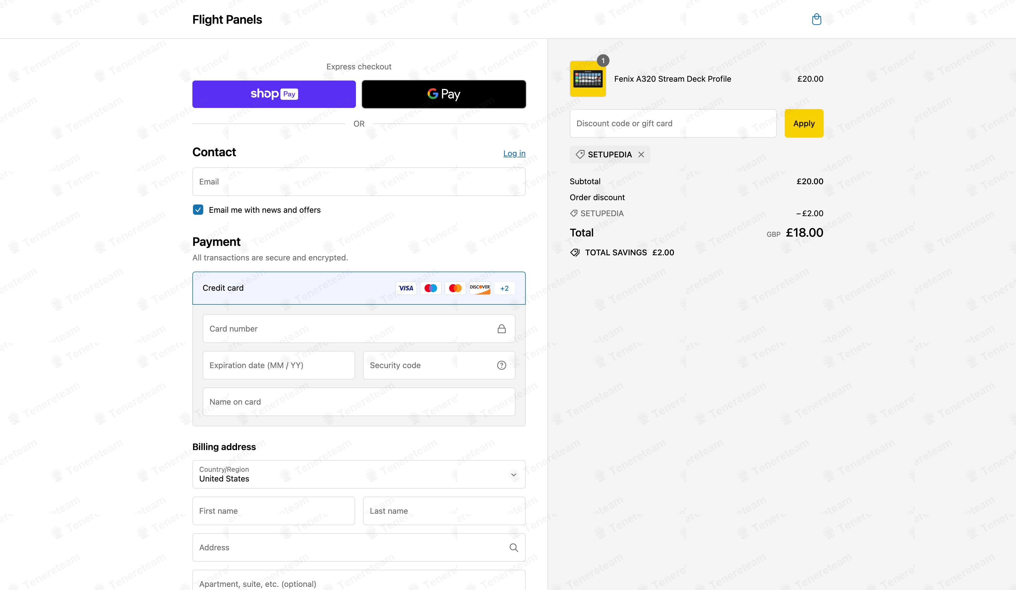Click the Discover card logo
This screenshot has height=590, width=1016.
tap(480, 288)
